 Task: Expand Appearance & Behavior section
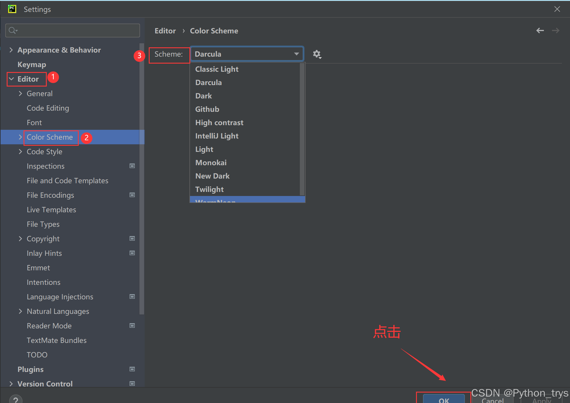[11, 50]
